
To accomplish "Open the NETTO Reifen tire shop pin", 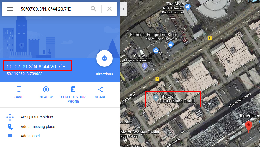I will [188, 7].
